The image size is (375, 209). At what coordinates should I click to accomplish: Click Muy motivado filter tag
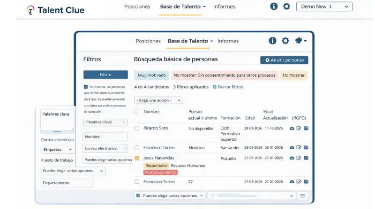click(151, 75)
